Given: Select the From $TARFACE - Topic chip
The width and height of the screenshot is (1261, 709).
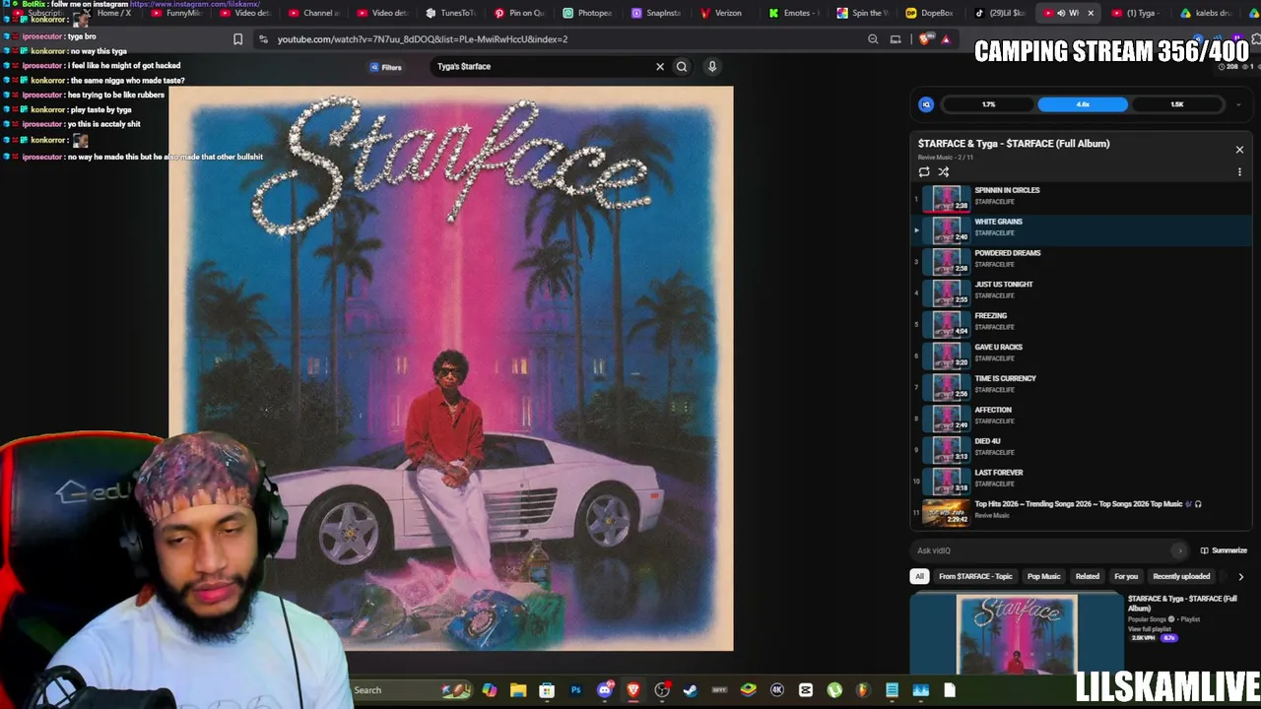Looking at the screenshot, I should click(975, 577).
